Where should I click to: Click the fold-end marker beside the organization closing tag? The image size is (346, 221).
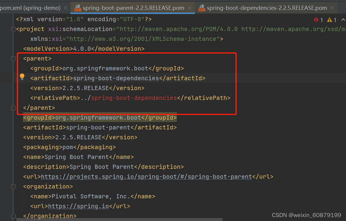(x=13, y=216)
